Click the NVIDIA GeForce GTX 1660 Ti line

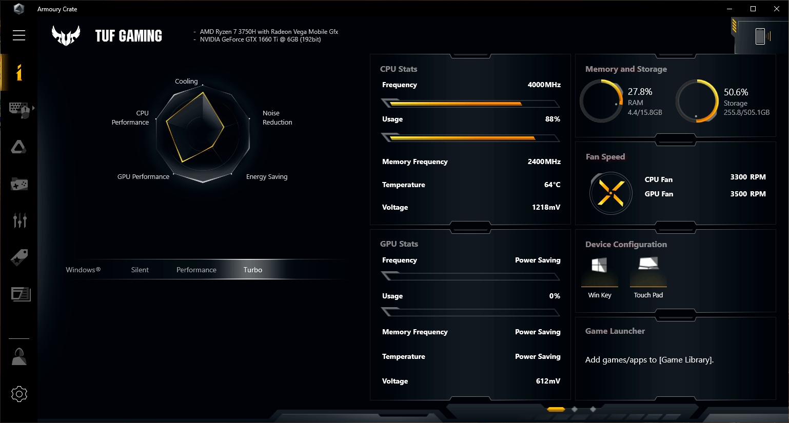261,39
